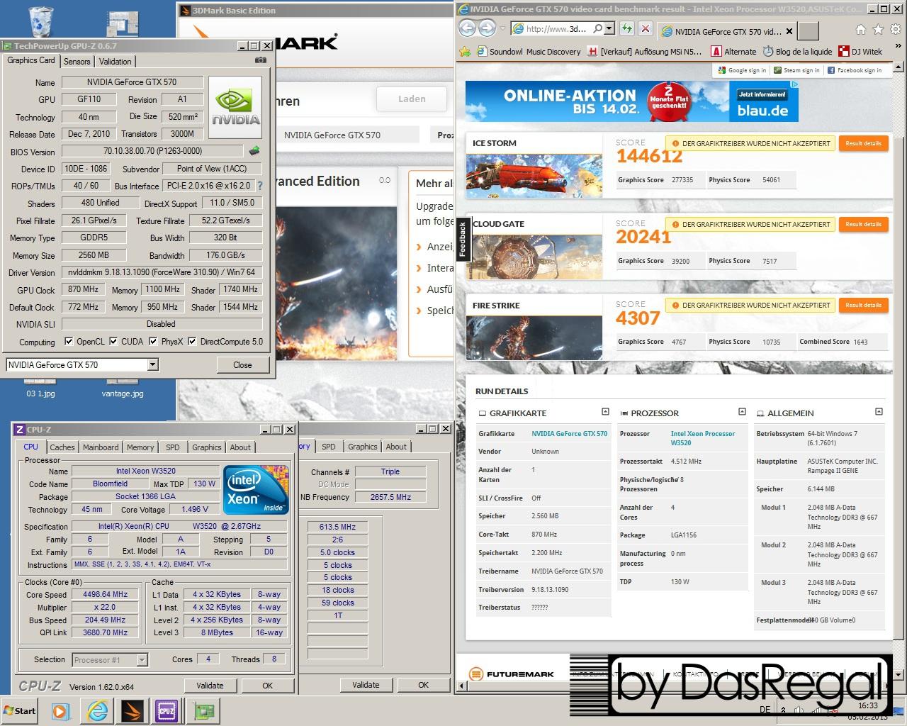Open GPU-Z from the taskbar
The image size is (907, 726).
[204, 710]
